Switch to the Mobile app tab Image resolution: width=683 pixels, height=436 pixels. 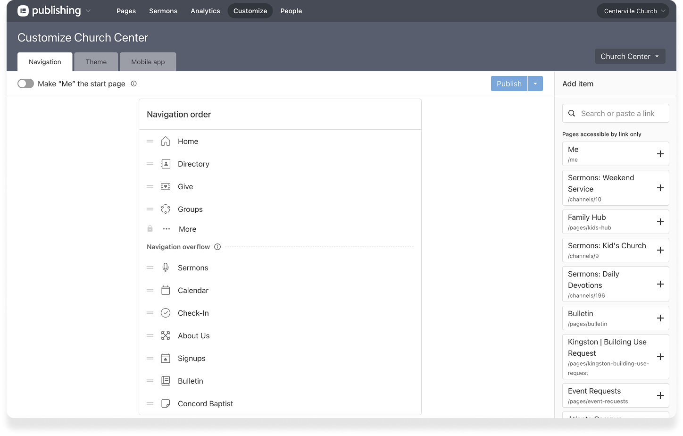pos(148,62)
